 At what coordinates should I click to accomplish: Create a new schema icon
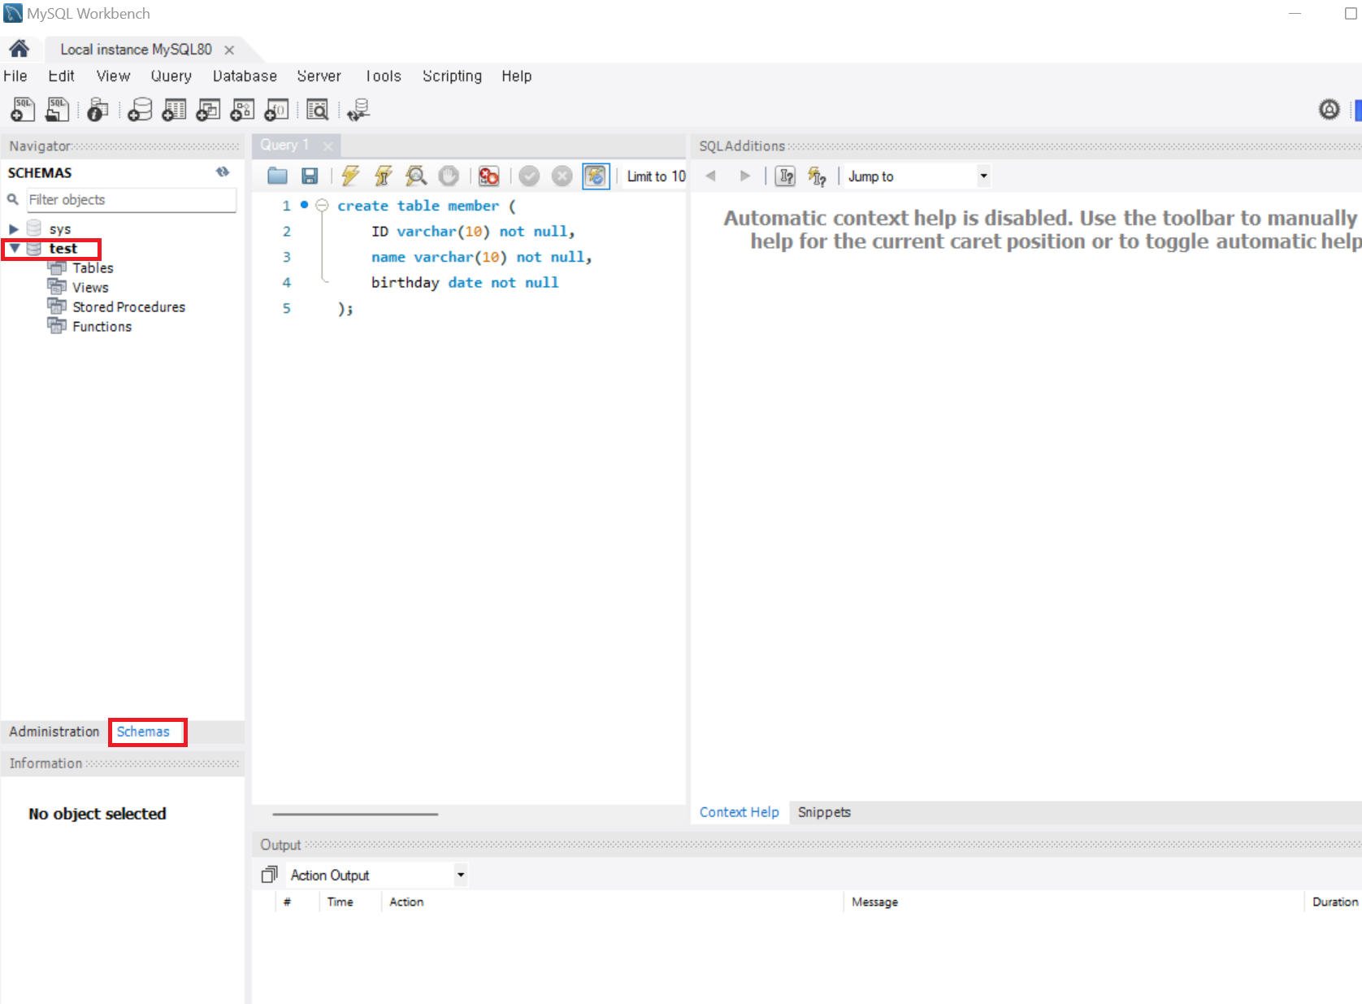[140, 109]
